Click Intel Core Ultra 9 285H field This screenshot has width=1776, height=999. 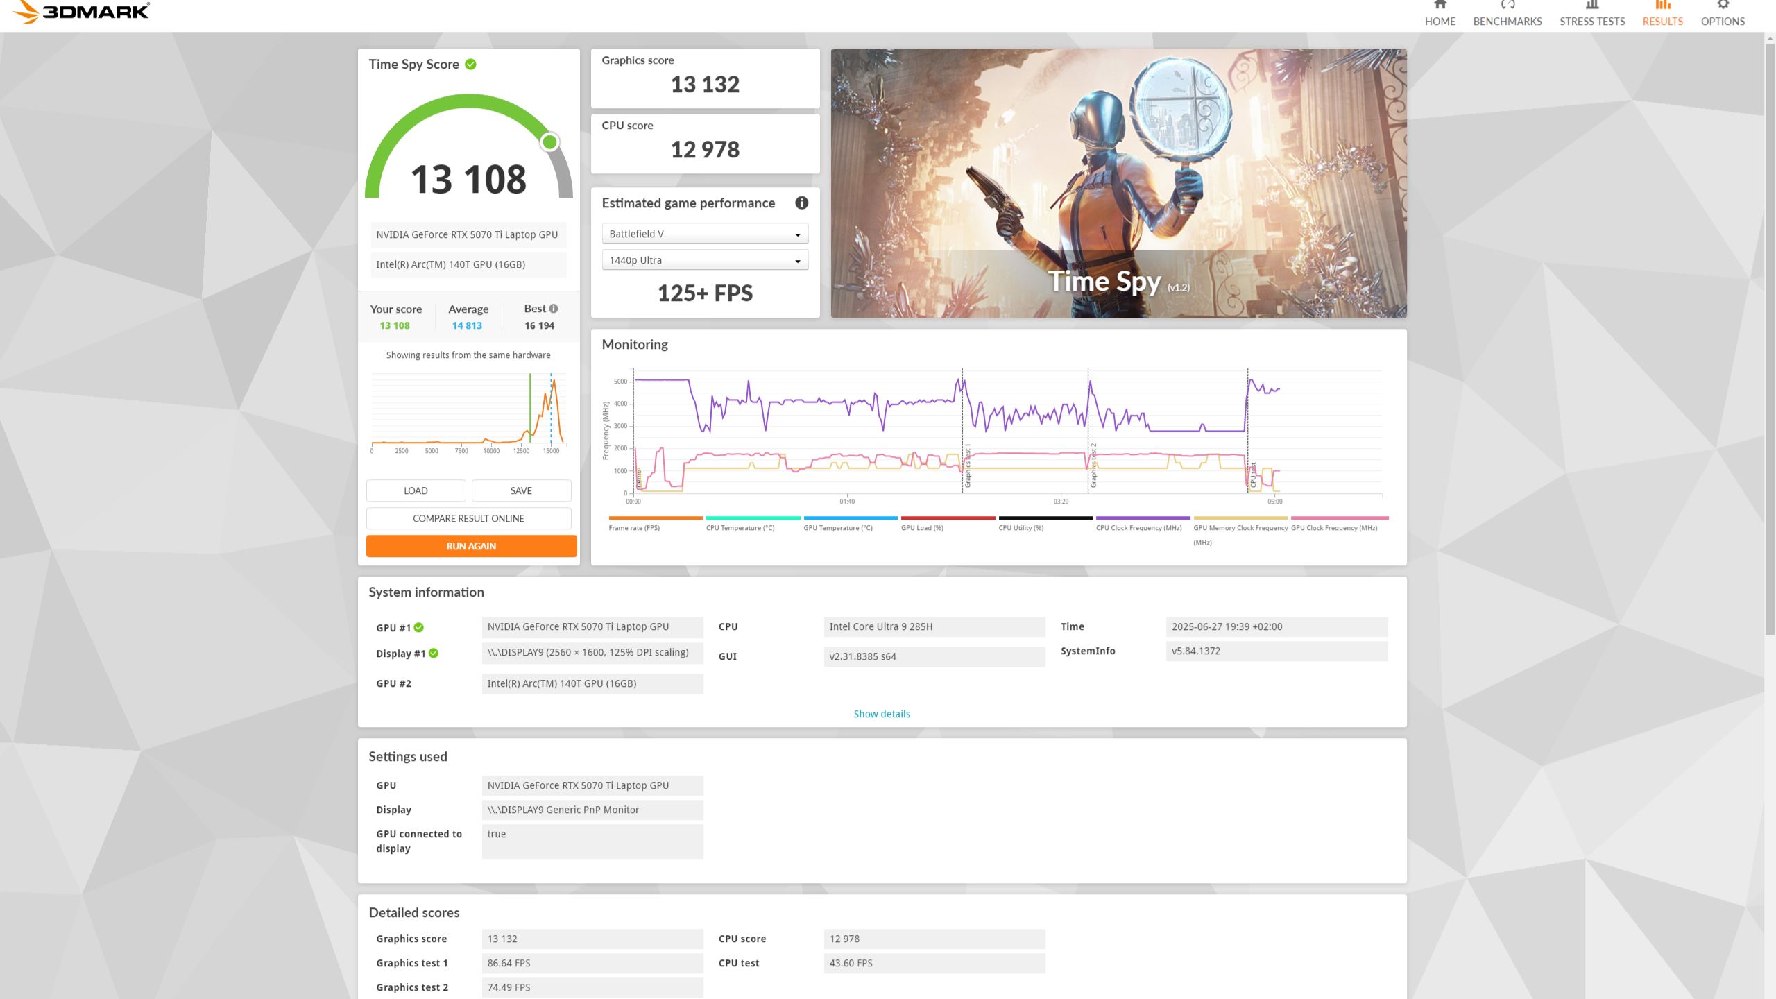934,626
